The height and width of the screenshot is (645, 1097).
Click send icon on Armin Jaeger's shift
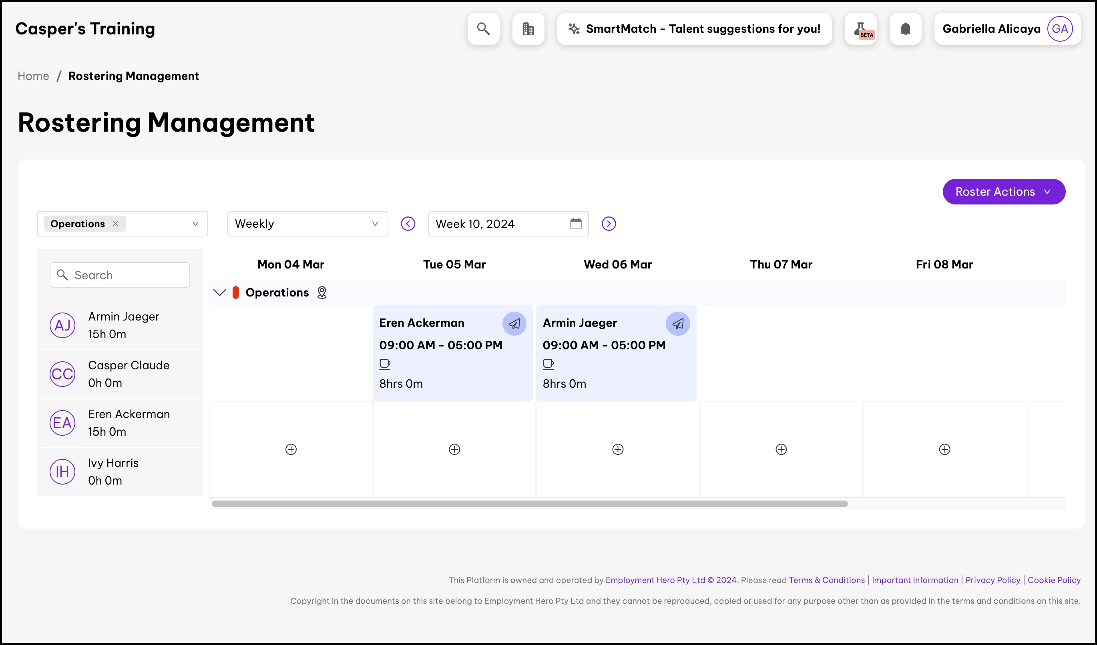[x=677, y=324]
